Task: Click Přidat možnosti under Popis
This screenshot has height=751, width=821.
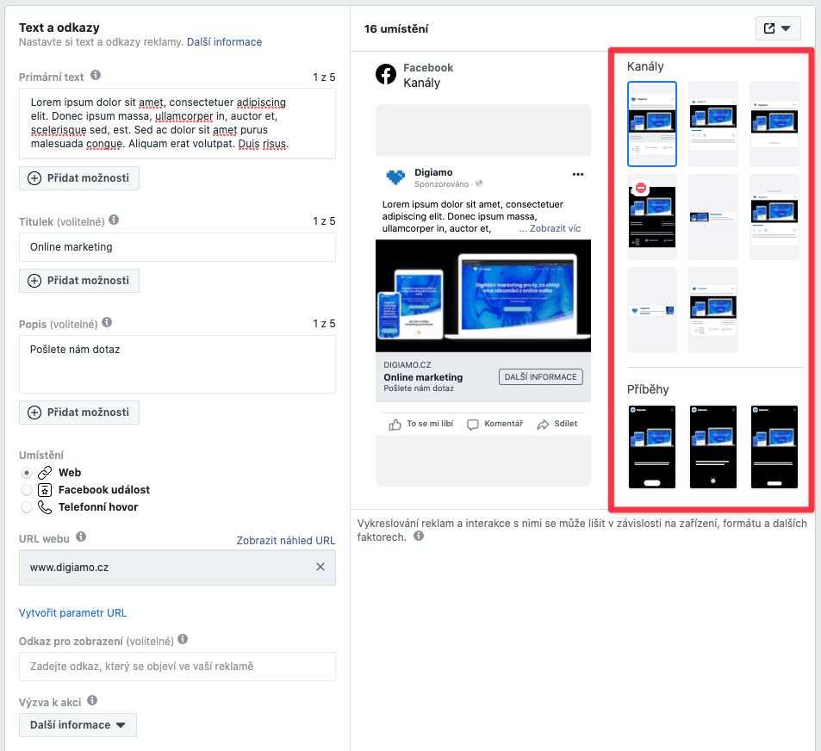Action: tap(79, 413)
